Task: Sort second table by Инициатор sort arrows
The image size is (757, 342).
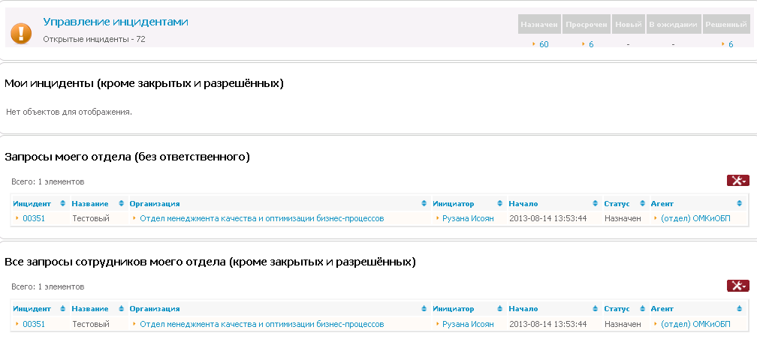Action: click(499, 309)
